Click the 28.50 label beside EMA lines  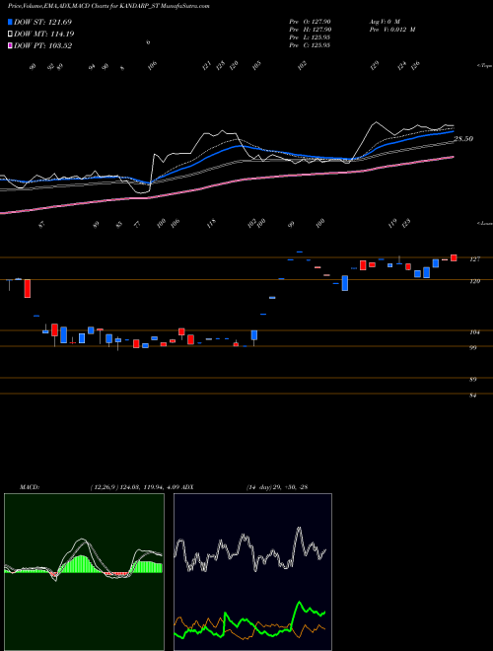[463, 139]
